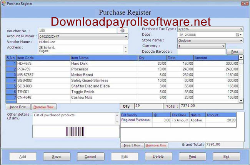Select row header number 7

[x=11, y=97]
